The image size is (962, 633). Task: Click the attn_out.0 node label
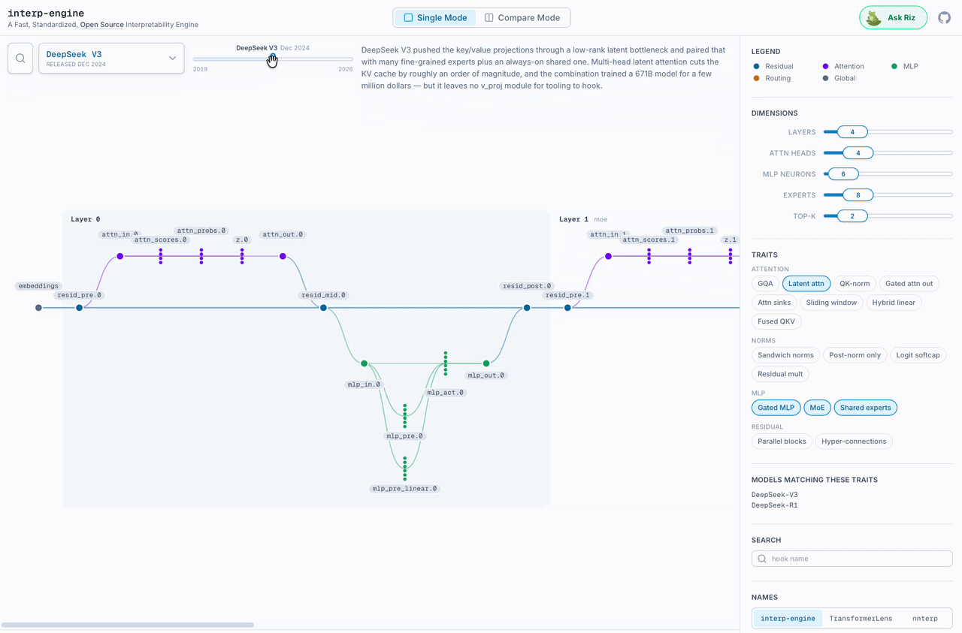283,234
